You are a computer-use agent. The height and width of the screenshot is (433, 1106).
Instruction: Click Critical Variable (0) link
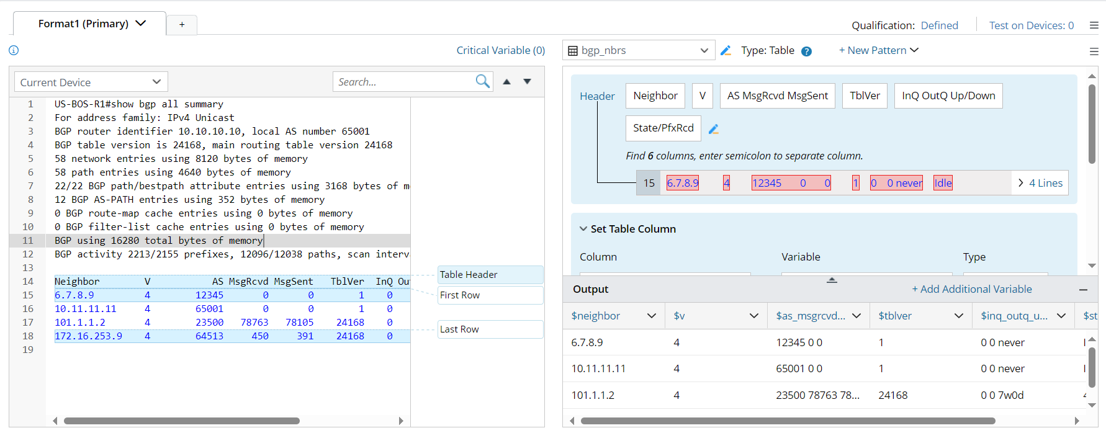(500, 50)
